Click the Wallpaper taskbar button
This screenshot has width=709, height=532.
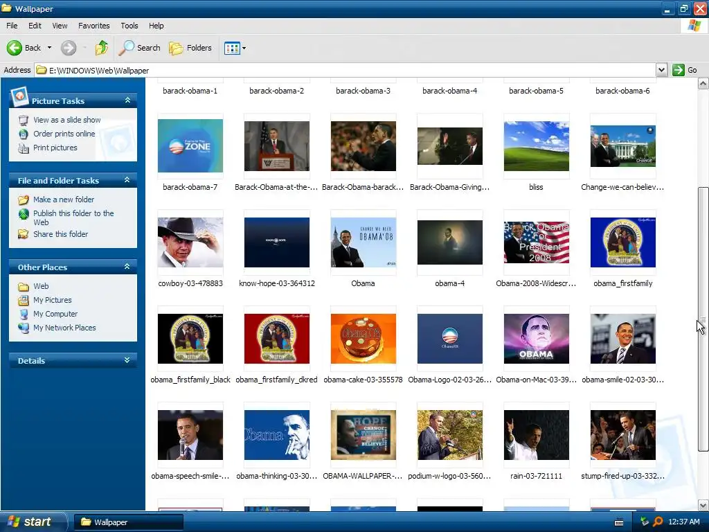[x=128, y=522]
